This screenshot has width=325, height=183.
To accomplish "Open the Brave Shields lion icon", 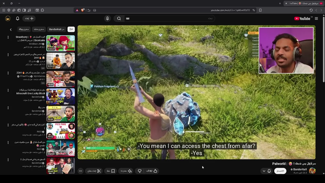I will (83, 10).
